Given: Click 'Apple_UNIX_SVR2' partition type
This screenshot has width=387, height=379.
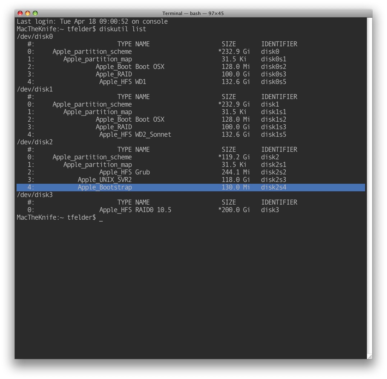Looking at the screenshot, I should [x=105, y=180].
